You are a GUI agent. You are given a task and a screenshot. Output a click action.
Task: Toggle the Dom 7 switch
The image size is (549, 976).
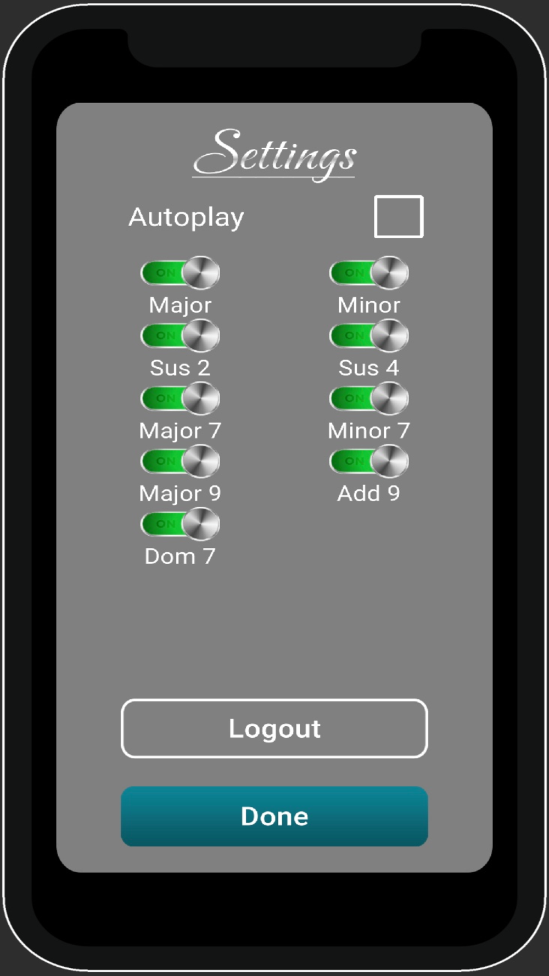point(180,524)
